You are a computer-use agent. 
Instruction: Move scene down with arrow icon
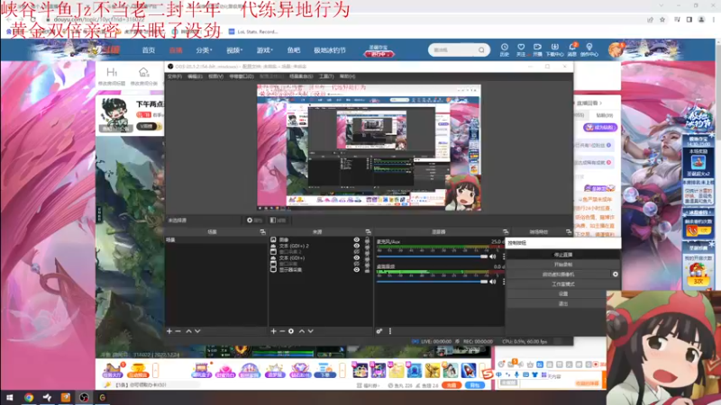[197, 331]
